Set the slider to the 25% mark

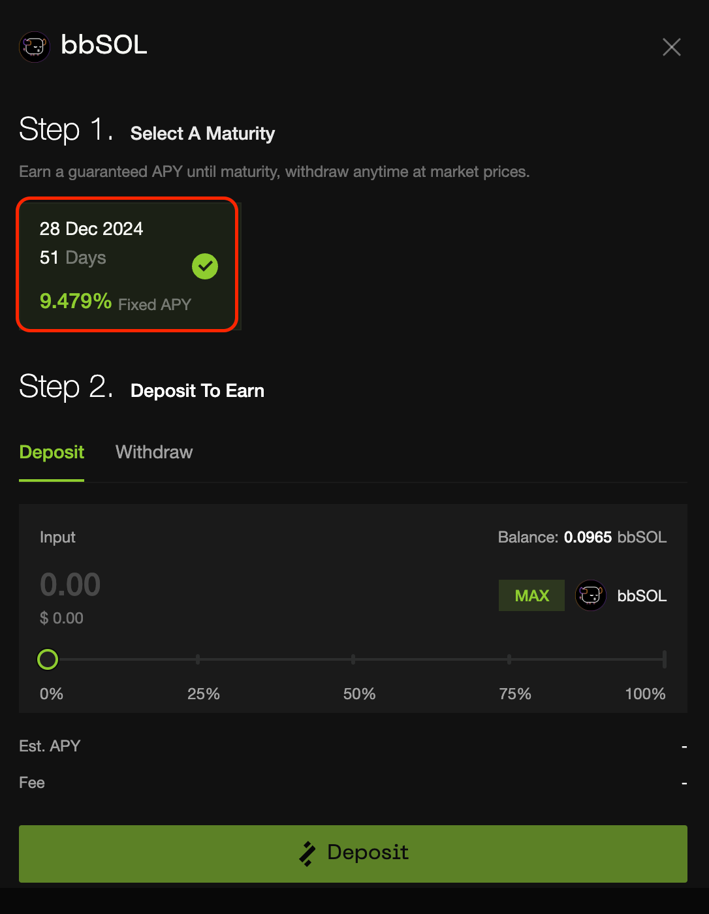click(198, 659)
